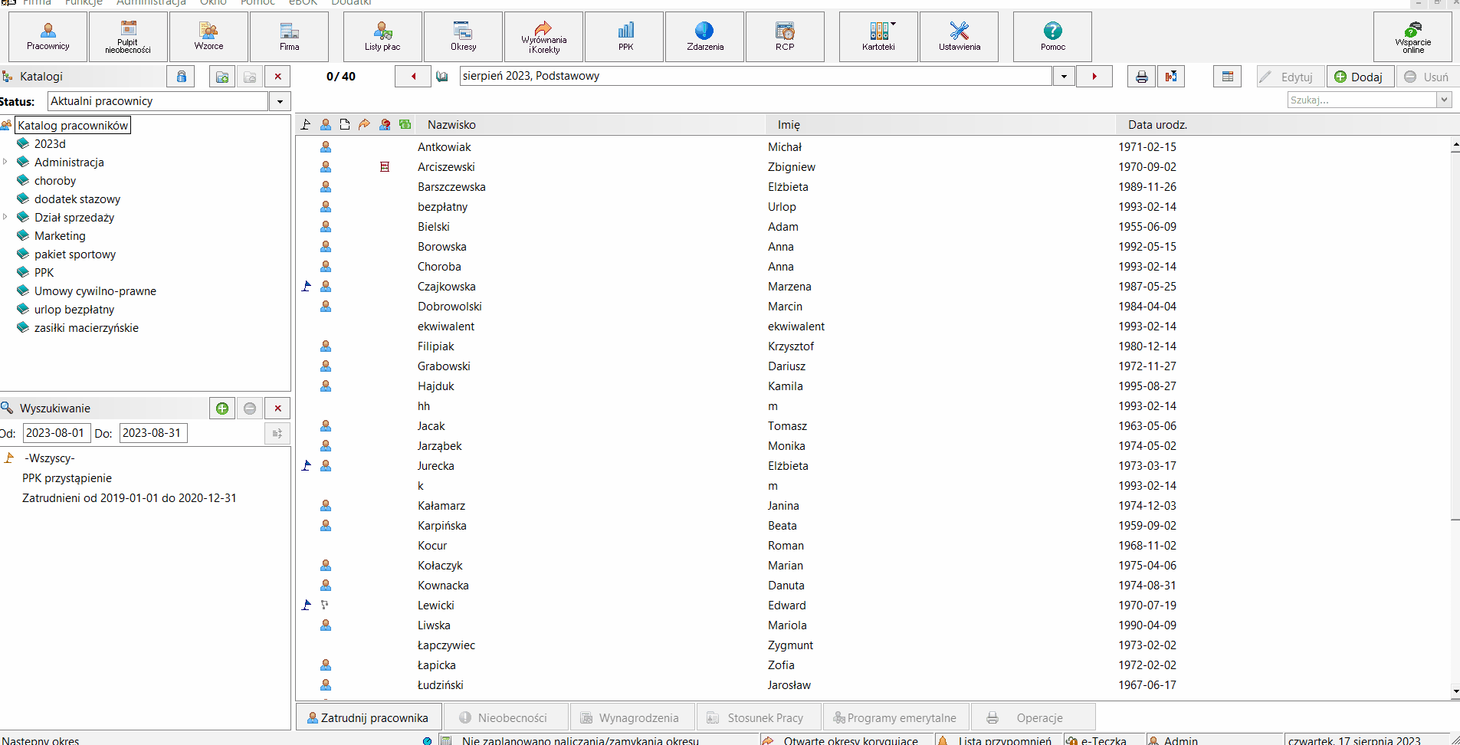
Task: Open Listy płac
Action: tap(382, 36)
